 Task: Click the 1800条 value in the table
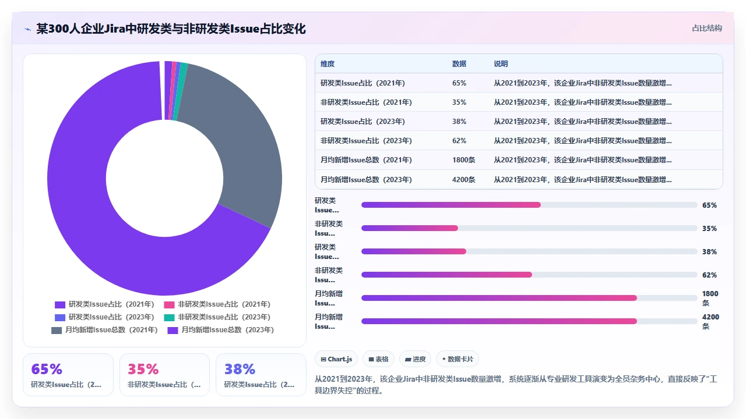(464, 160)
